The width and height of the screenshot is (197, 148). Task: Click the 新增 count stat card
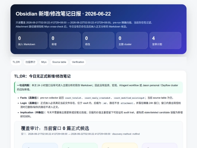65,41
